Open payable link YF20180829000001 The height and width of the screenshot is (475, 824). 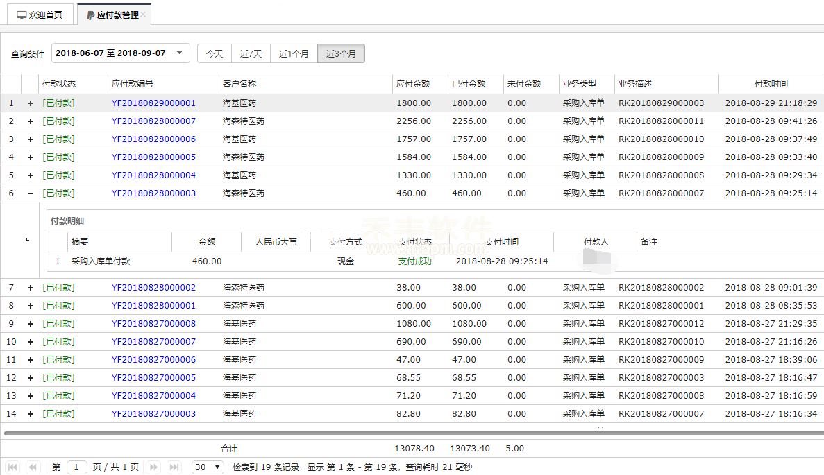[153, 103]
